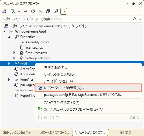This screenshot has width=144, height=136.
Task: Open properties with the wrench icon
Action: [56, 11]
